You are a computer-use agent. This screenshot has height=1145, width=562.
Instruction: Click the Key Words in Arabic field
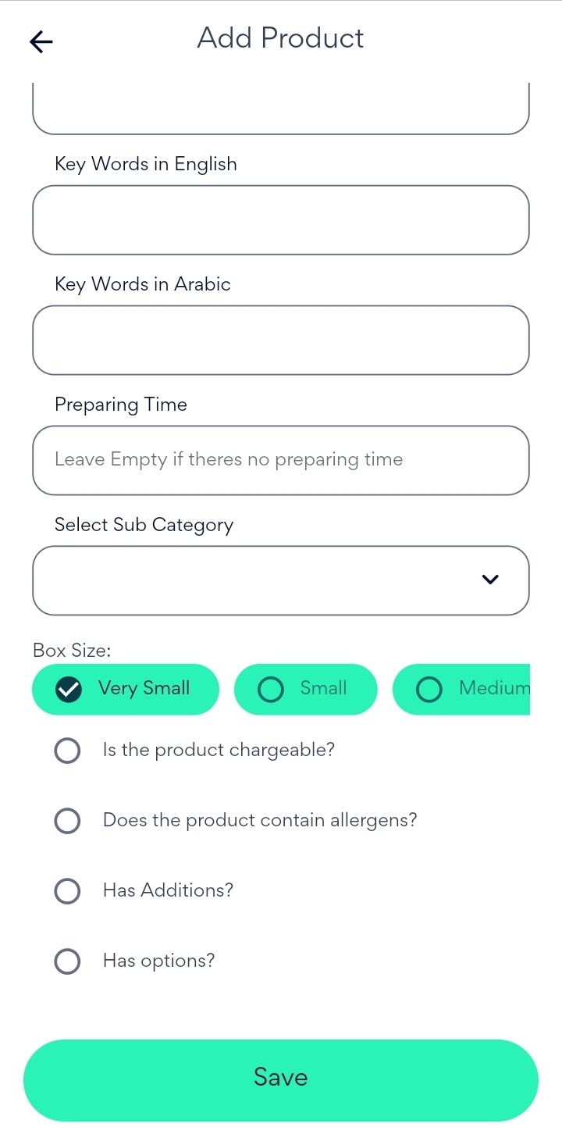coord(281,341)
